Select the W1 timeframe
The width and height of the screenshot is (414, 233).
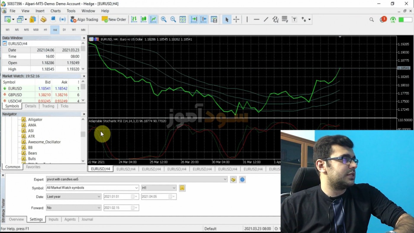click(74, 30)
